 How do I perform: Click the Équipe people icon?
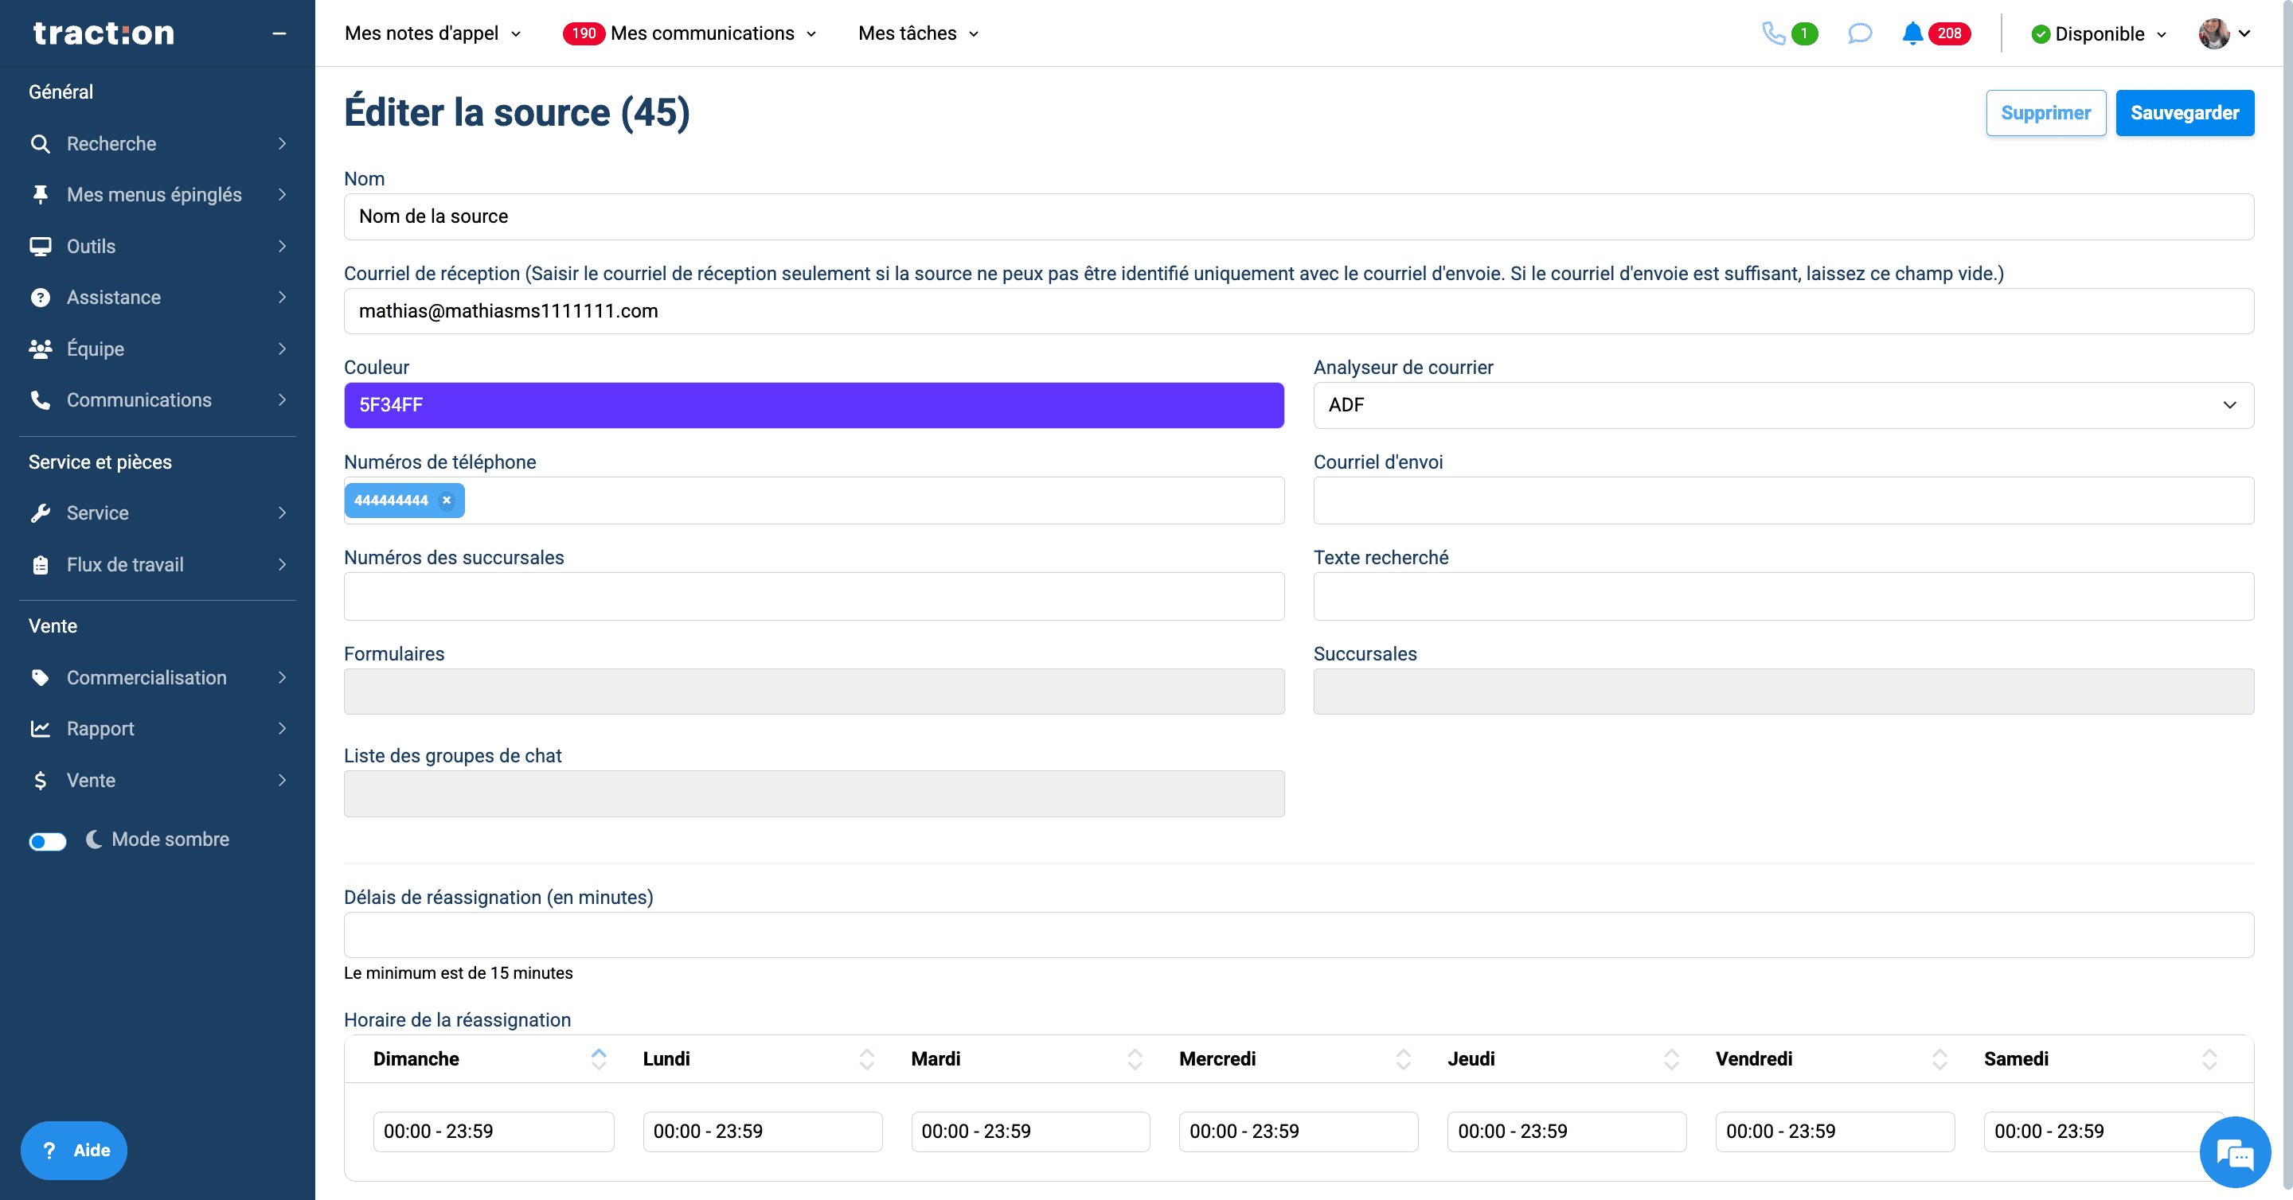[x=40, y=349]
